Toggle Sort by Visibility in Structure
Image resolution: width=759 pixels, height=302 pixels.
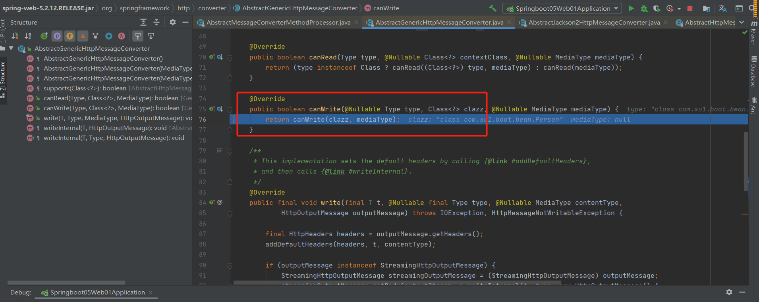click(x=15, y=36)
